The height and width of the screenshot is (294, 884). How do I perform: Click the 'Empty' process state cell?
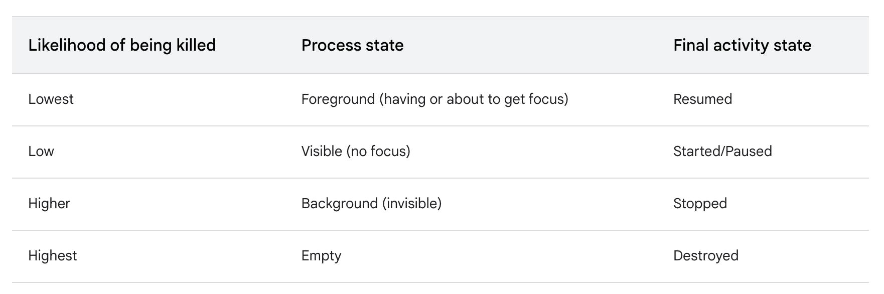tap(321, 256)
